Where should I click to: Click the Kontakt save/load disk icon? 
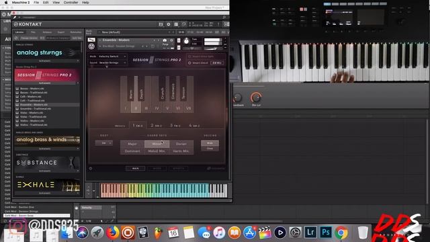click(x=161, y=24)
